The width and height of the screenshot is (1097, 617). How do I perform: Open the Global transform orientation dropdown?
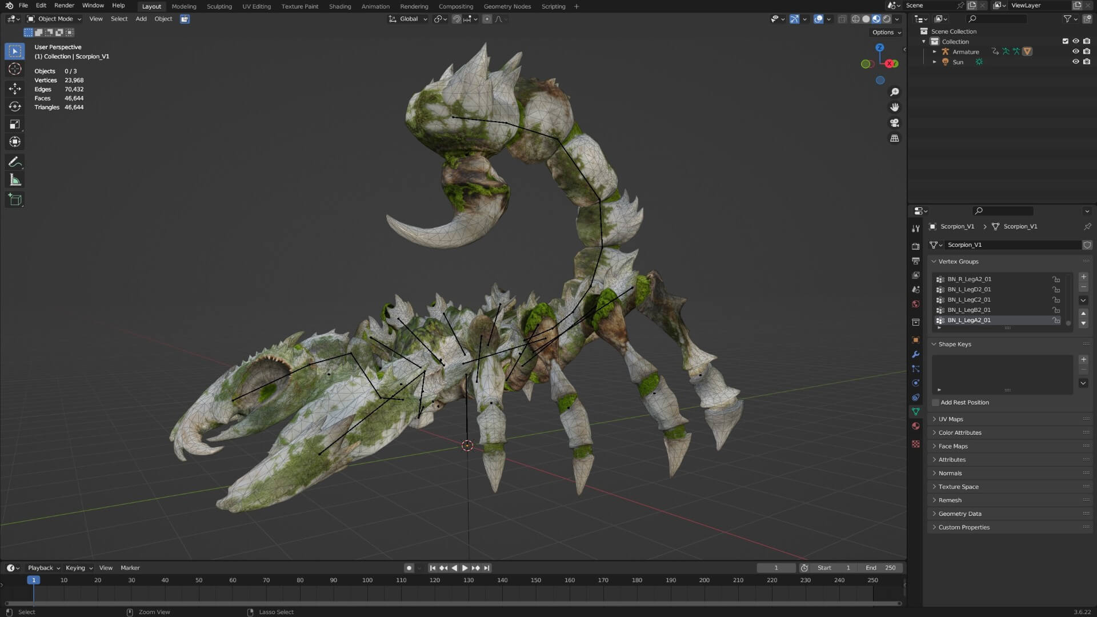pyautogui.click(x=408, y=19)
